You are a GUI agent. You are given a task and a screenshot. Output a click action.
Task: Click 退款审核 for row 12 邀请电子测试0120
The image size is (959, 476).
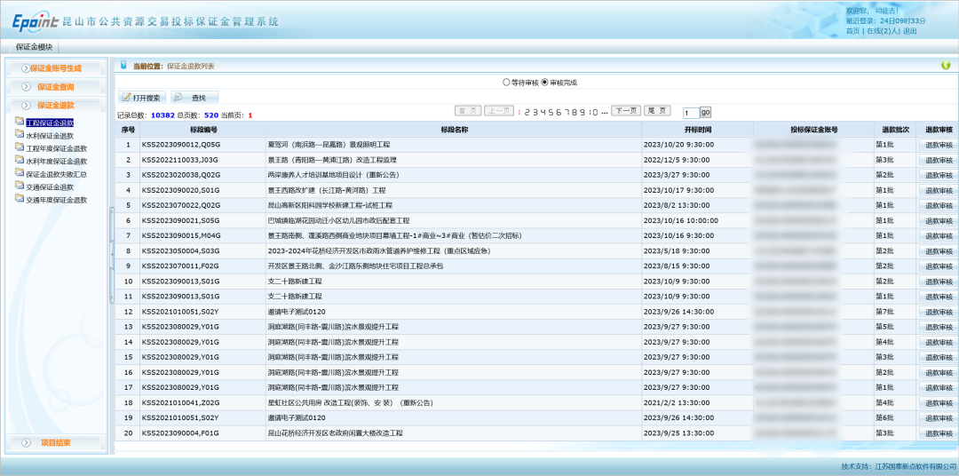(939, 312)
